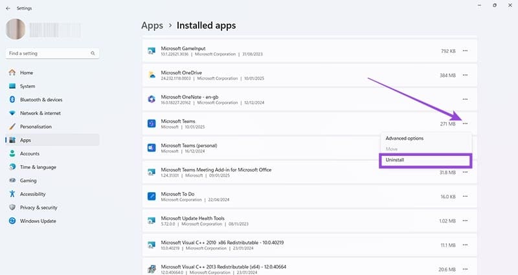Minimize the Settings window
Viewport: 518px width, 275px height.
(479, 5)
